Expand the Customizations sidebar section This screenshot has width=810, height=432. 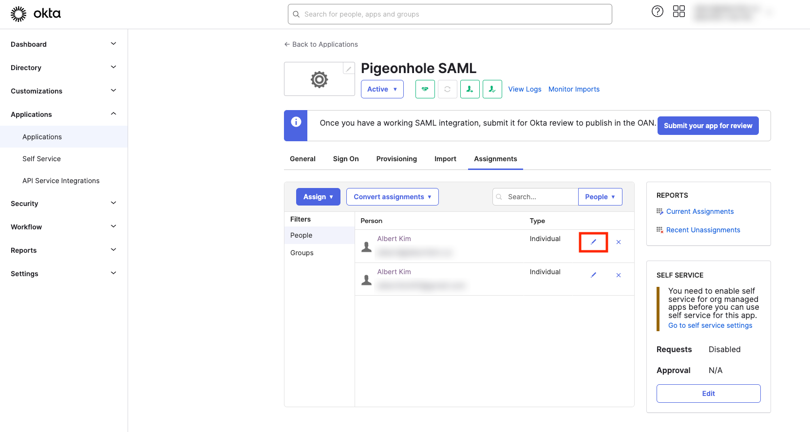[64, 91]
